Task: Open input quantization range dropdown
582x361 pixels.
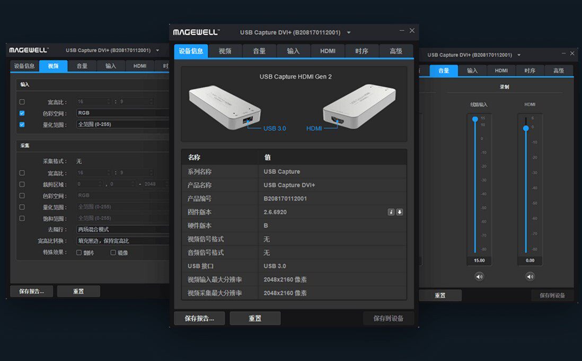Action: (122, 124)
